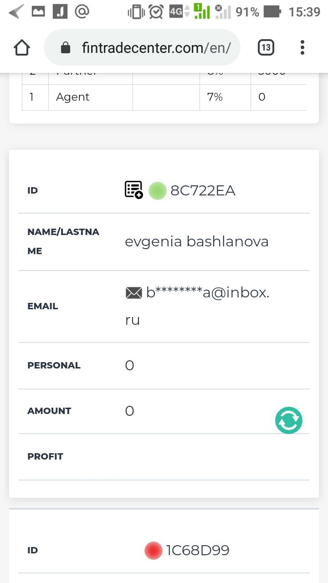Tap the name evgenia bashlanova

(197, 241)
